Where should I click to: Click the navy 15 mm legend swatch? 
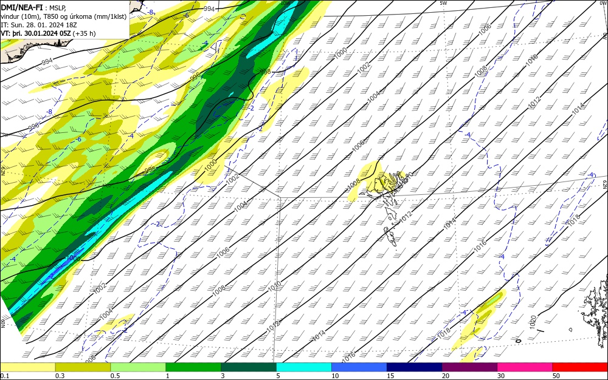pyautogui.click(x=415, y=367)
